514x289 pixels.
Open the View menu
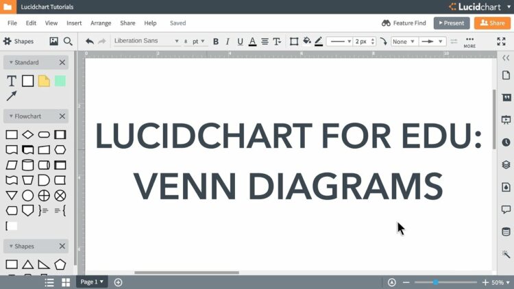point(51,23)
